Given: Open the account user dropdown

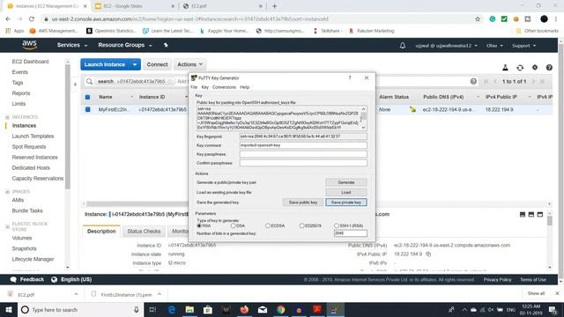Looking at the screenshot, I should tap(447, 46).
